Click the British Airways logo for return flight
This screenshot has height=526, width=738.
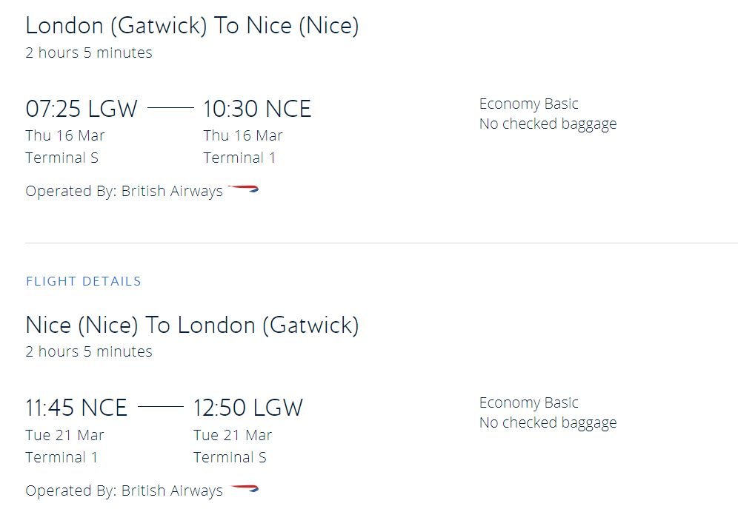245,488
